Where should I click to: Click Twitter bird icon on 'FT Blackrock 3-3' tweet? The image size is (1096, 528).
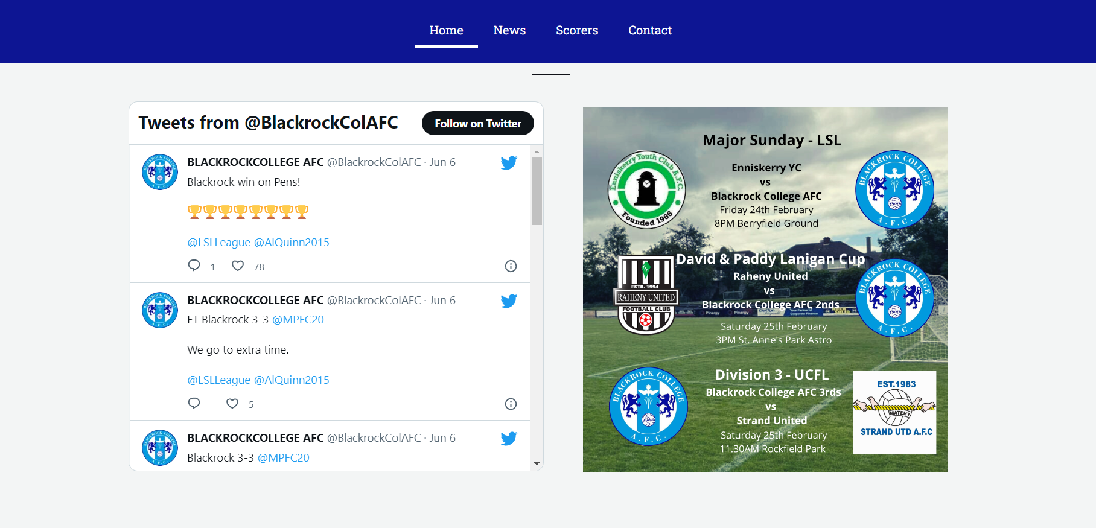[509, 301]
